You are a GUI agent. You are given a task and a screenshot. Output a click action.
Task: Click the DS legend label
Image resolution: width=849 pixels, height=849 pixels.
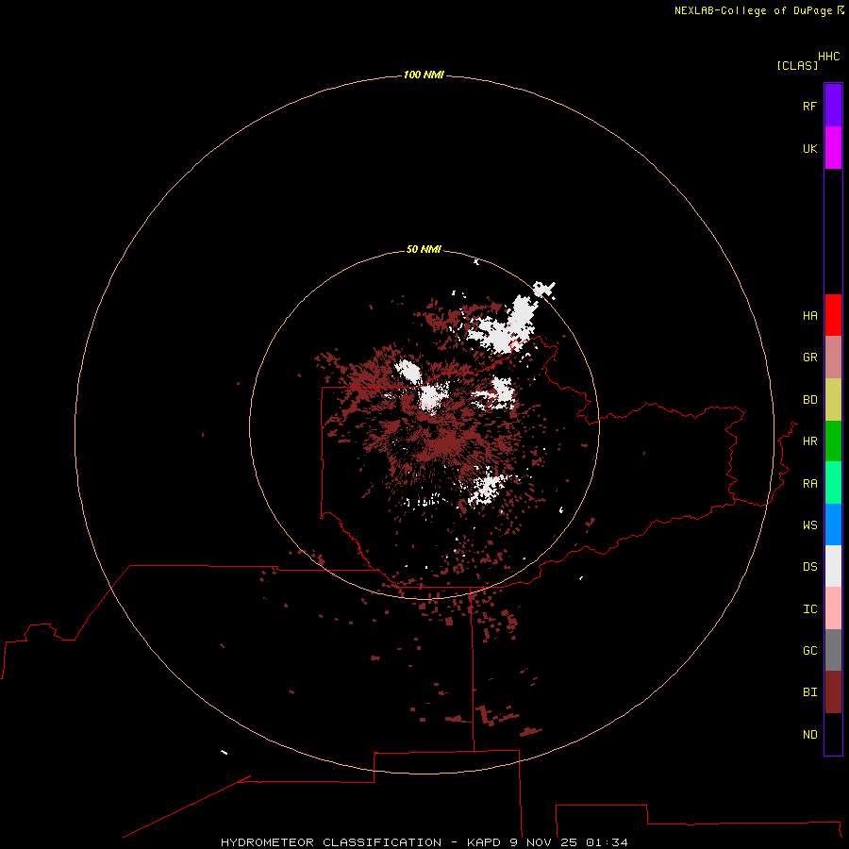(809, 567)
